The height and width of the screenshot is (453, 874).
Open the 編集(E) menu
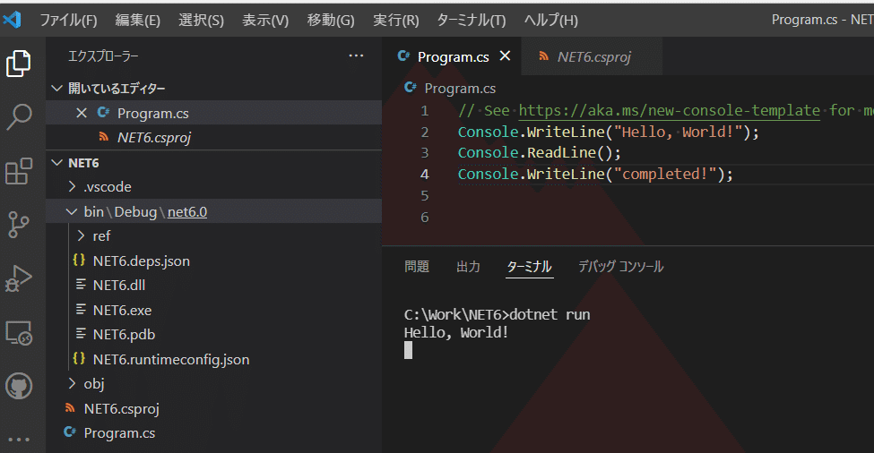[x=138, y=20]
